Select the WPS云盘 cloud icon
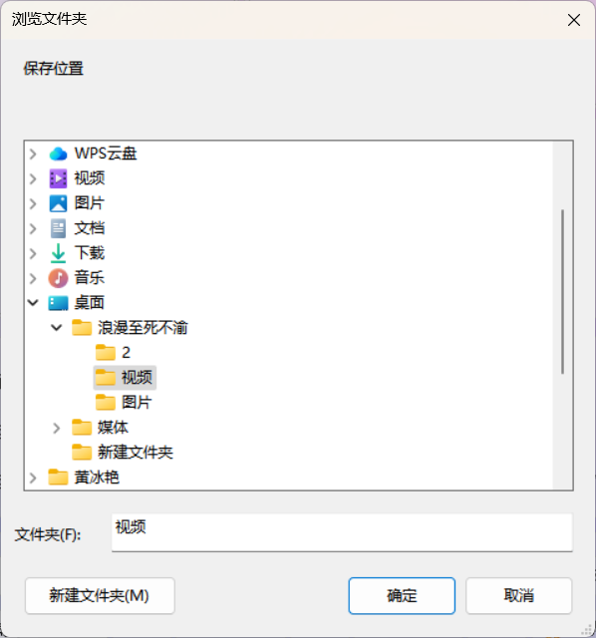This screenshot has height=638, width=596. point(58,154)
